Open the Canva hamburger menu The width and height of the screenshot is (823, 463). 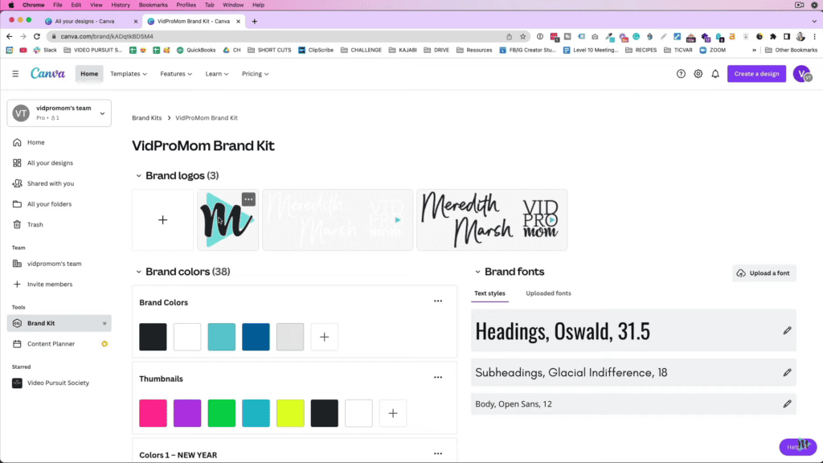pos(15,74)
